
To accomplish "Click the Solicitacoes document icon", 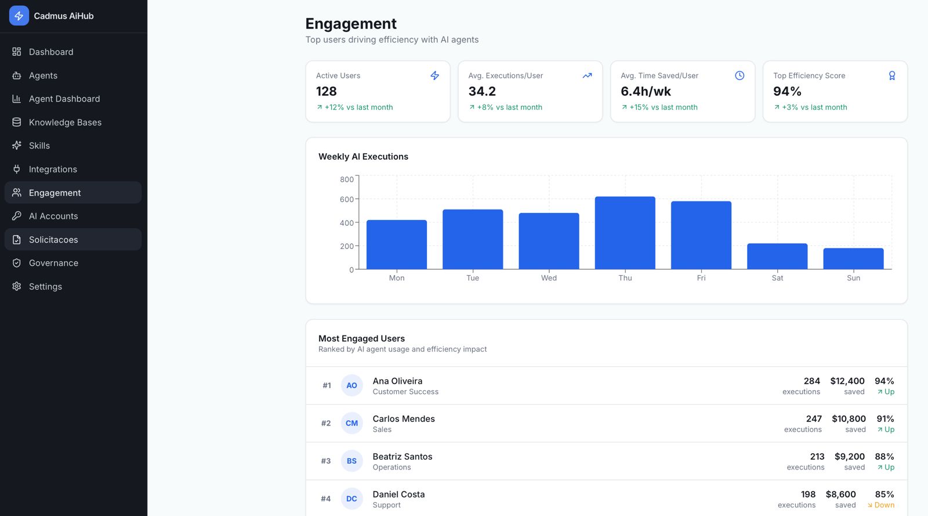I will (x=17, y=240).
